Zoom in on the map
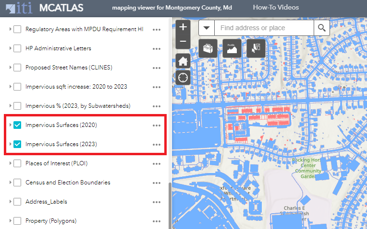The width and height of the screenshot is (367, 229). pos(183,27)
